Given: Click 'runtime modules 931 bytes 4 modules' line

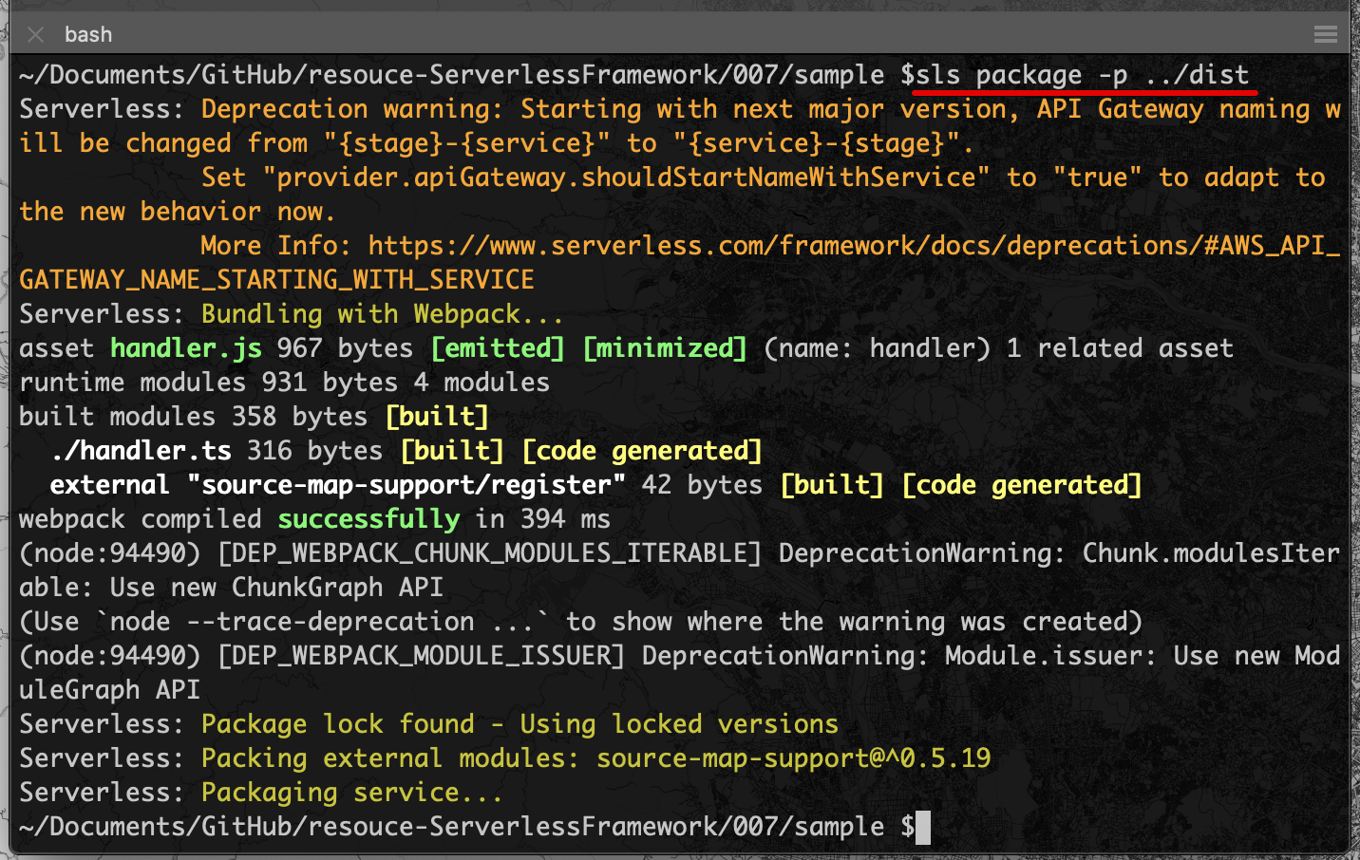Looking at the screenshot, I should [284, 383].
